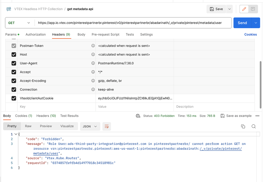This screenshot has height=182, width=263.
Task: Open the Cookies link
Action: pyautogui.click(x=250, y=35)
